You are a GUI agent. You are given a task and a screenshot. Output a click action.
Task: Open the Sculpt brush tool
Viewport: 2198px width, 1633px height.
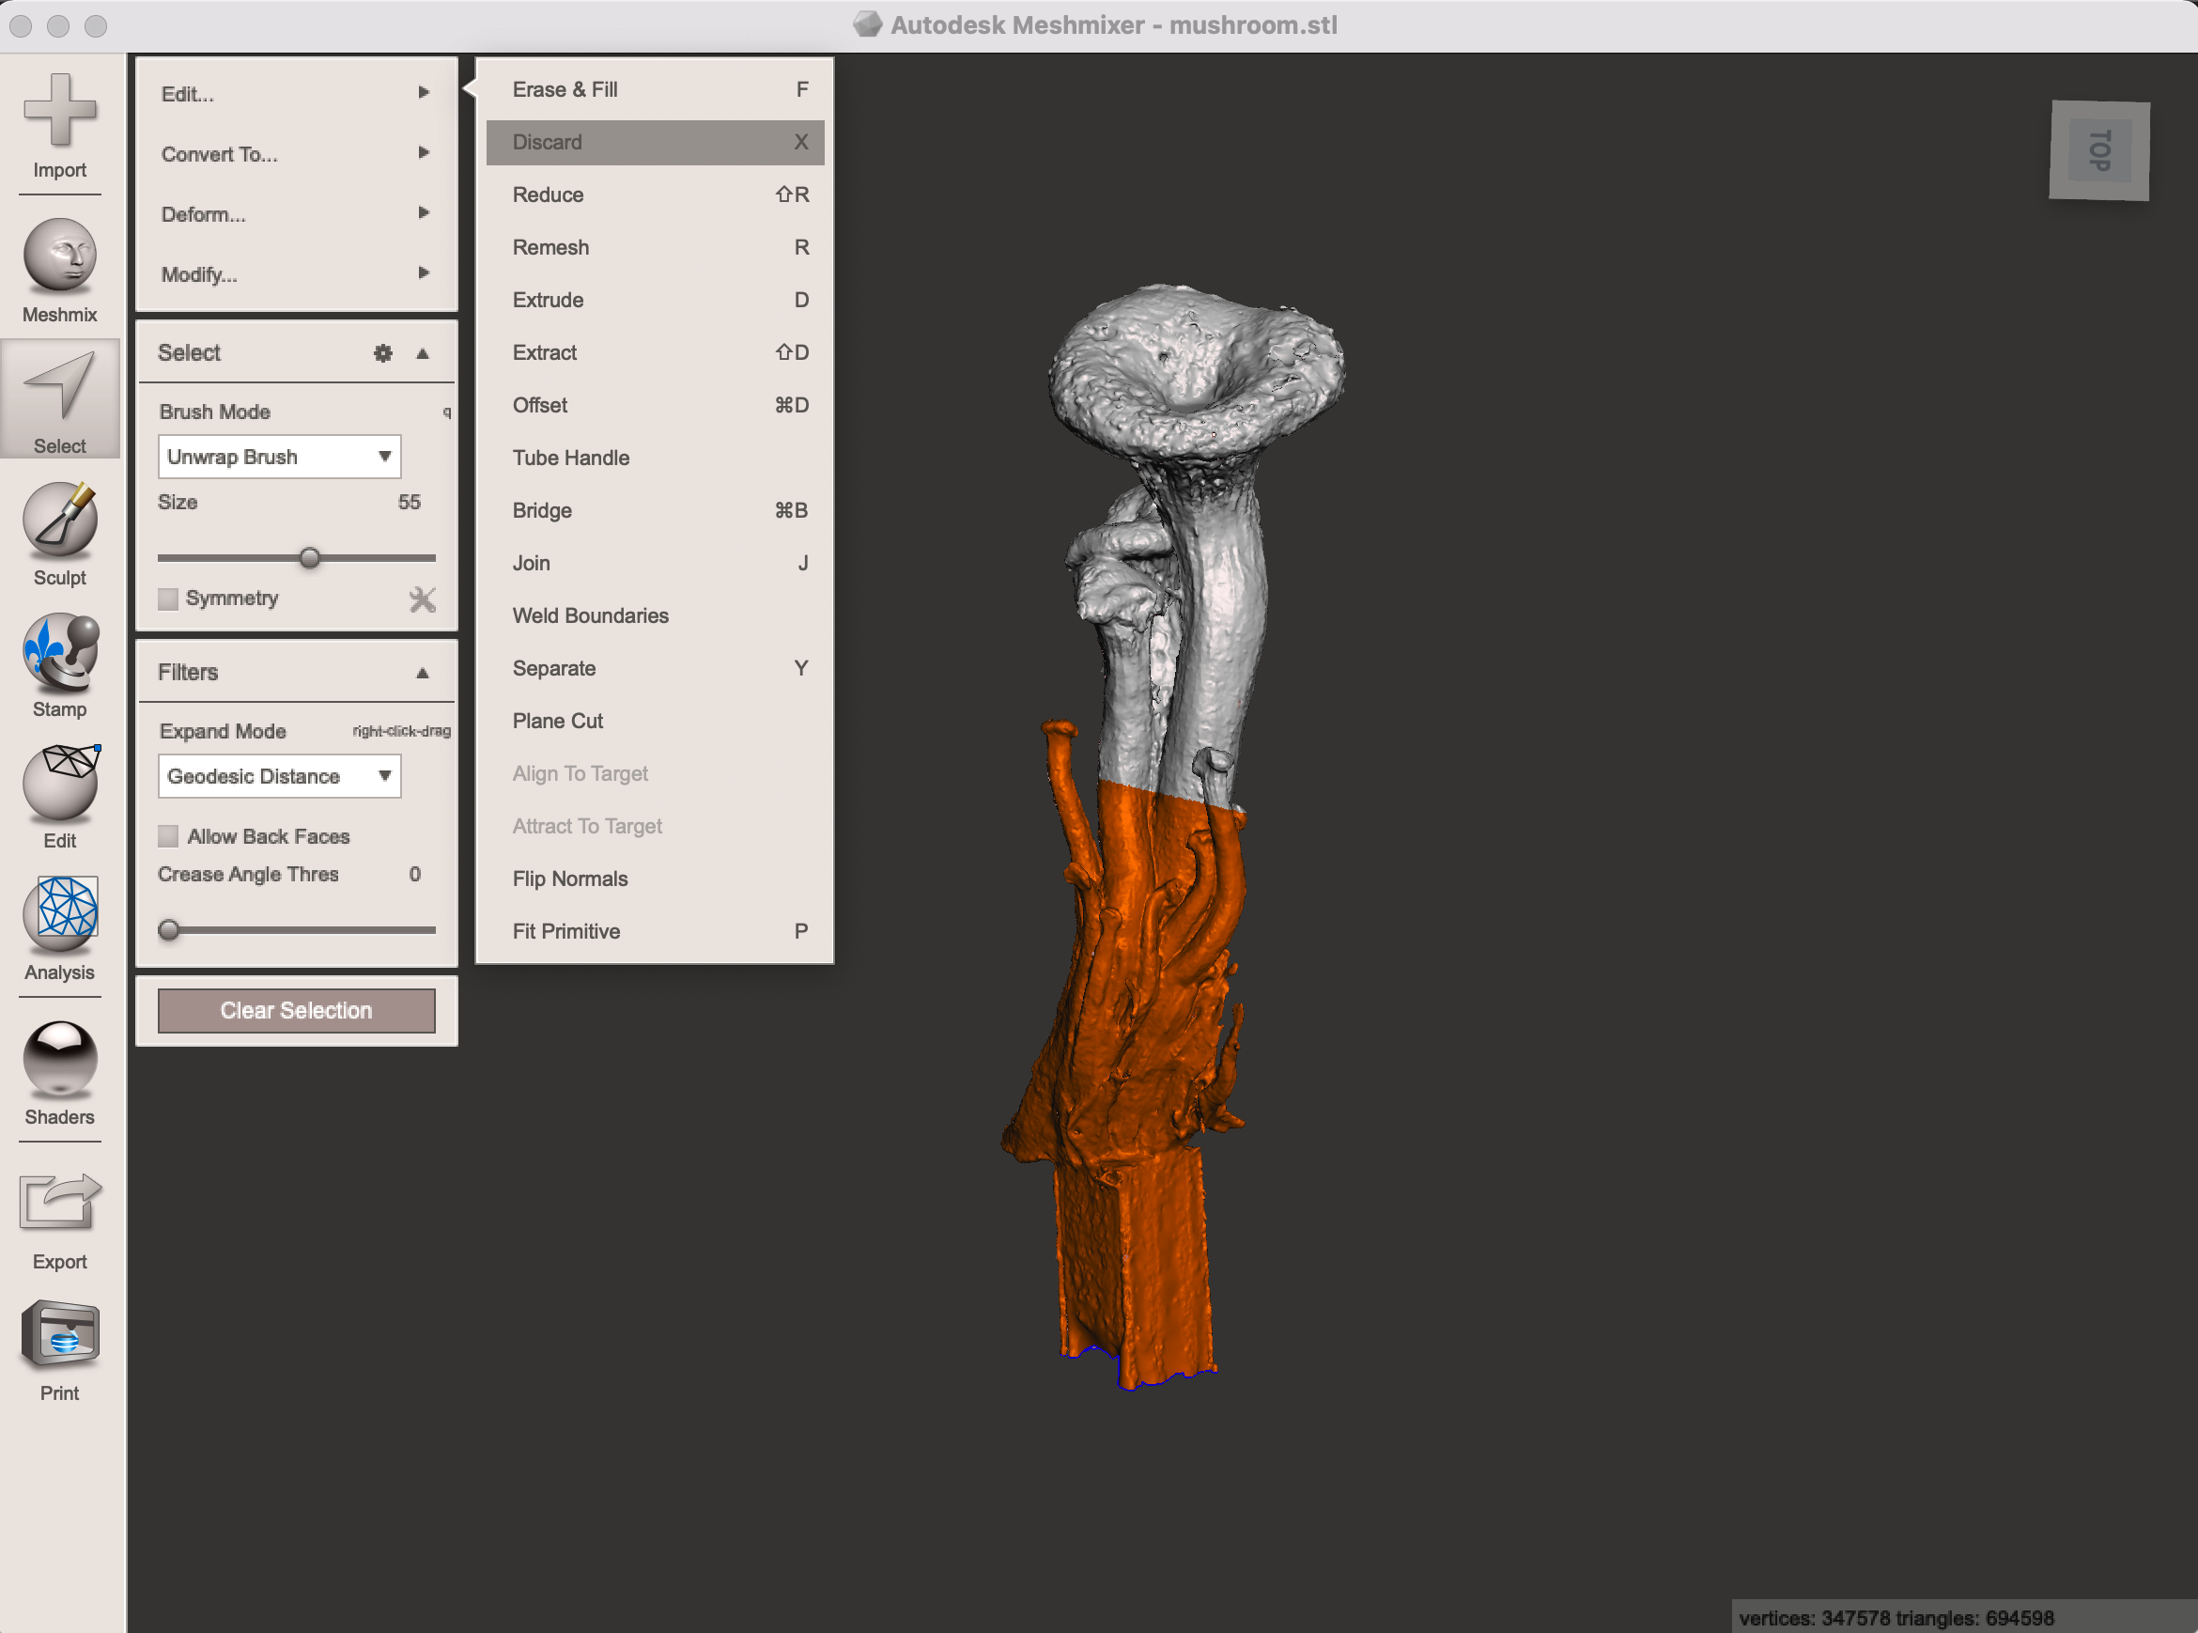click(59, 532)
